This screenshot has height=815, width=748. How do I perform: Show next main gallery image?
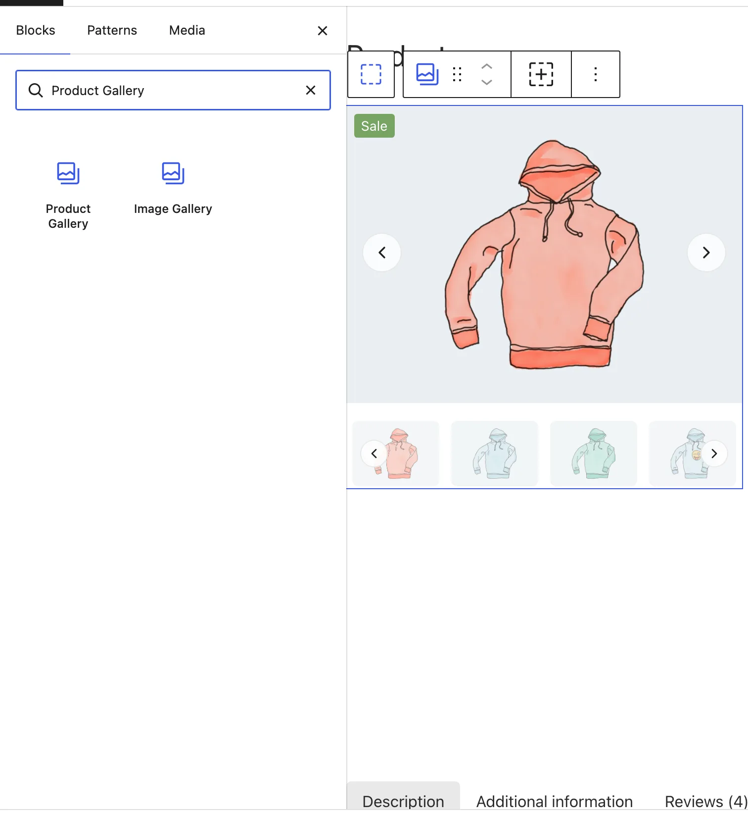point(706,253)
